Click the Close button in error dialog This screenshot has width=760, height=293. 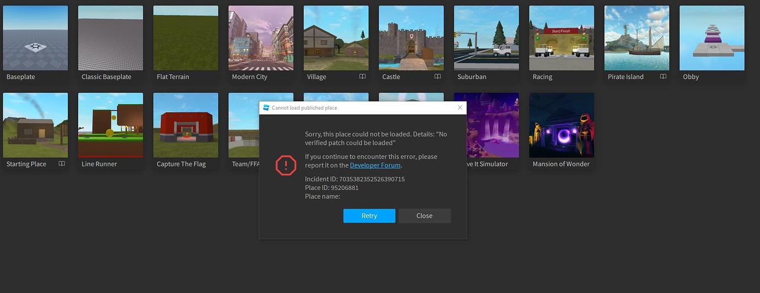click(425, 216)
